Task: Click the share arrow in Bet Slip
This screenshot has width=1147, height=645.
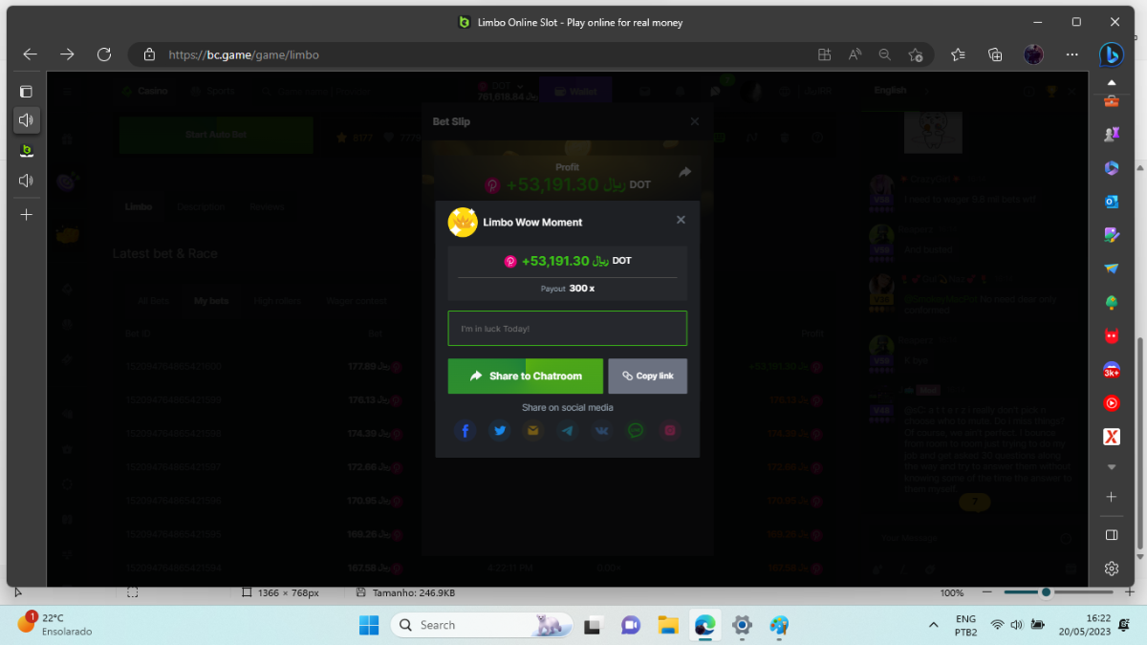Action: [x=684, y=173]
